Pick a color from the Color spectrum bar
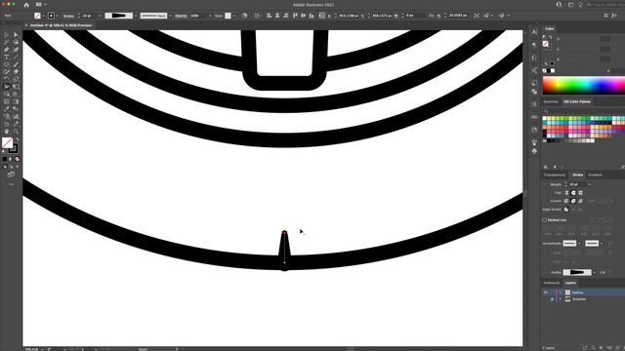This screenshot has width=625, height=351. click(x=583, y=85)
